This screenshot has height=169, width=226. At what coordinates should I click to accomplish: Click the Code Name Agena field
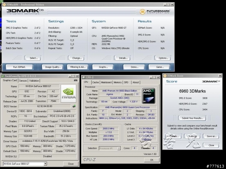coord(109,94)
